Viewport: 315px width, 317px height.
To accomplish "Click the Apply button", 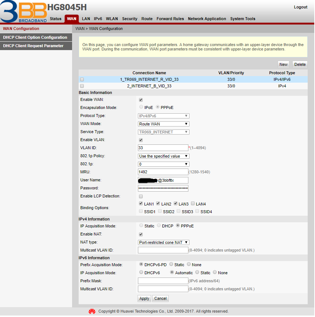I will click(x=144, y=298).
